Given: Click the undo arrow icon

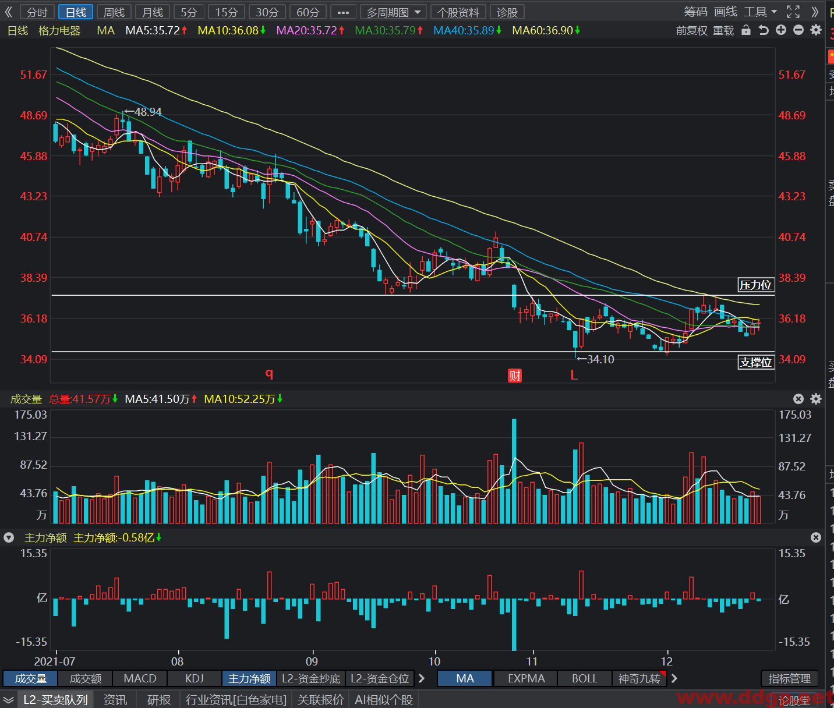Looking at the screenshot, I should click(764, 30).
